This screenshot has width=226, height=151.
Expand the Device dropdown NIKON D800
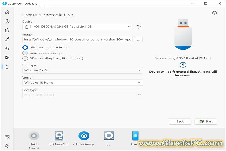[78, 27]
